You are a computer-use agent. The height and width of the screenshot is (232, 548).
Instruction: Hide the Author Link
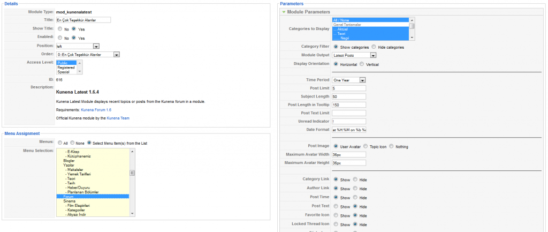(355, 188)
